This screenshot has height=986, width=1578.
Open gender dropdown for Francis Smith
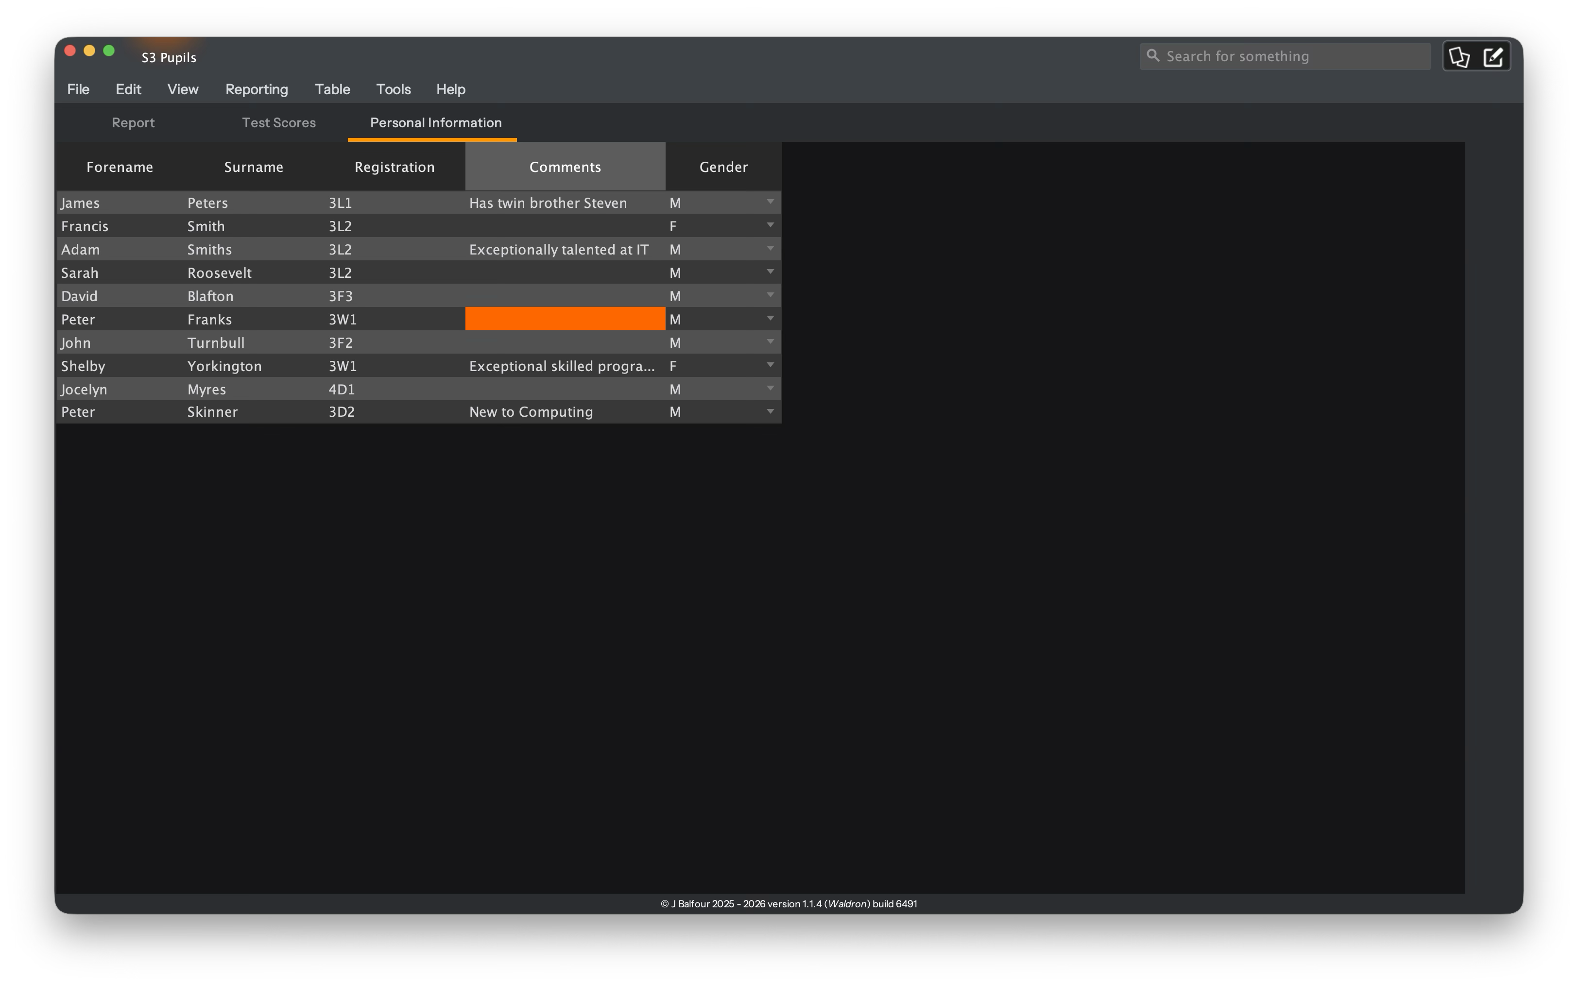tap(770, 226)
